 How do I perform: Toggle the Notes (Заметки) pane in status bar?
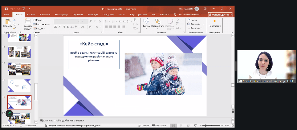(x=144, y=126)
